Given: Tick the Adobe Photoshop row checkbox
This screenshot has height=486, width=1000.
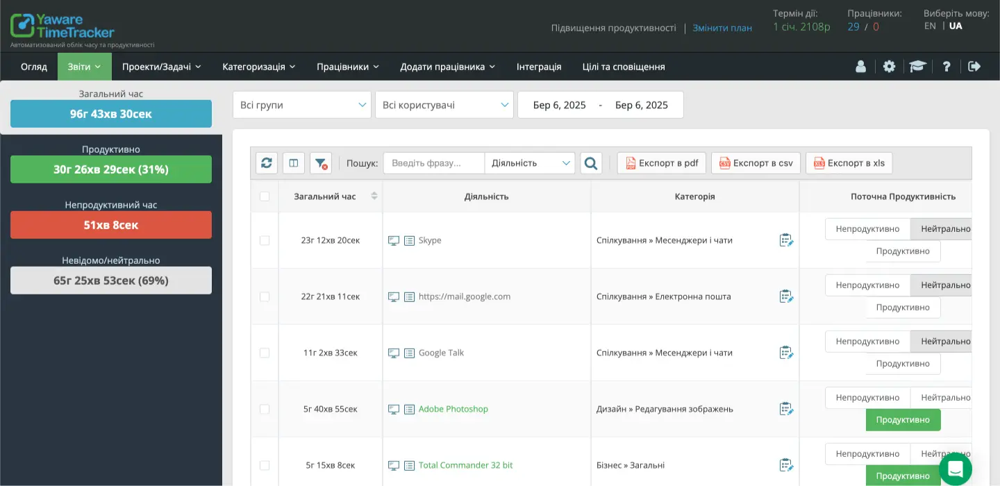Looking at the screenshot, I should click(265, 409).
